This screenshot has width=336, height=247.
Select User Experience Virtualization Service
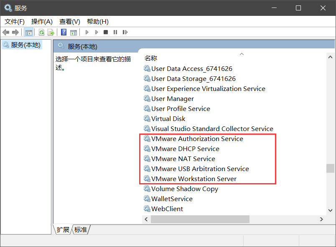point(204,89)
